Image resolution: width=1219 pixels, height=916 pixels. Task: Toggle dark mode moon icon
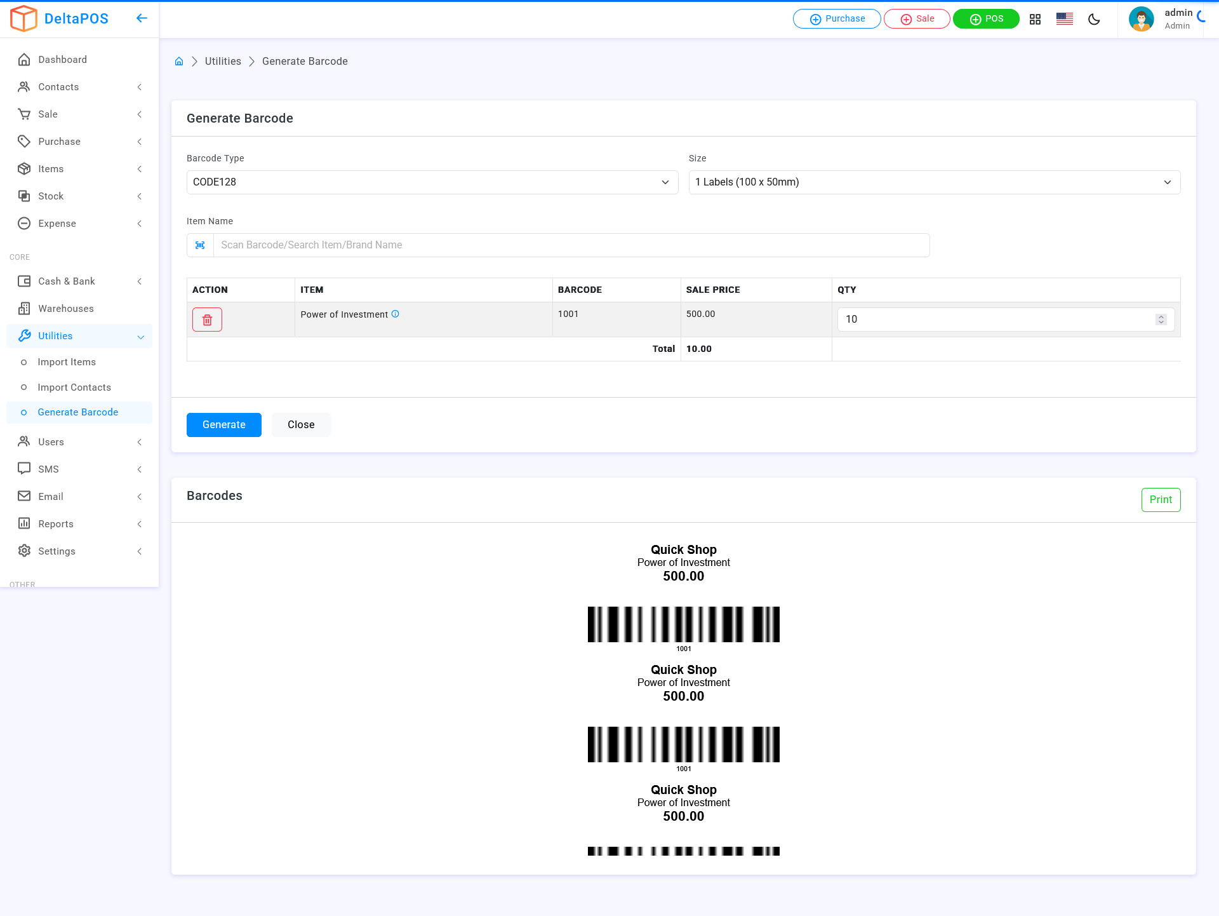[1094, 19]
